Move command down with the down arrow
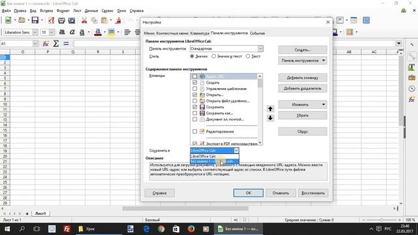 point(270,117)
